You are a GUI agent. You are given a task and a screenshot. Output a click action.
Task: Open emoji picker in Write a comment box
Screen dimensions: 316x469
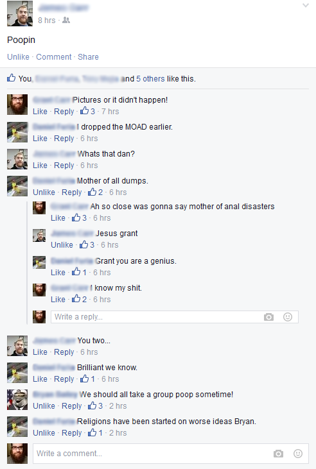tap(298, 454)
